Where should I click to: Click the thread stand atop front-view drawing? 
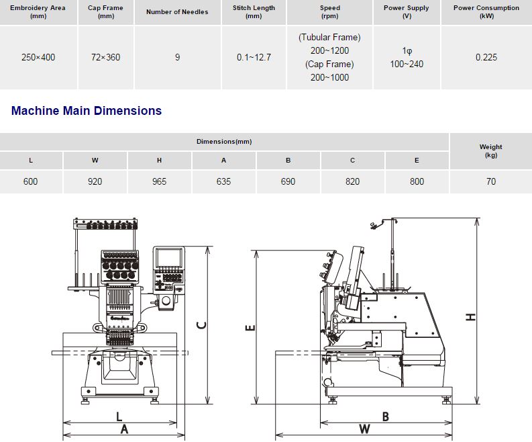click(105, 224)
